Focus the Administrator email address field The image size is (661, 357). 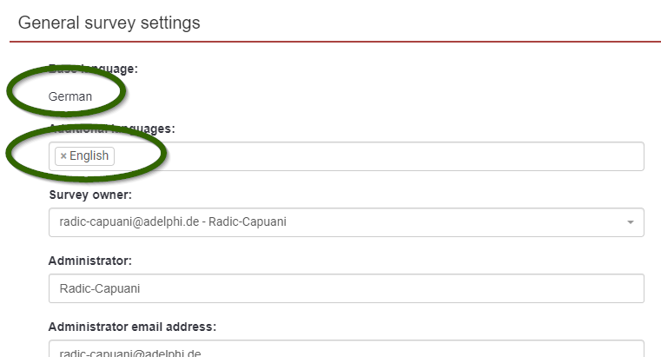coord(346,350)
